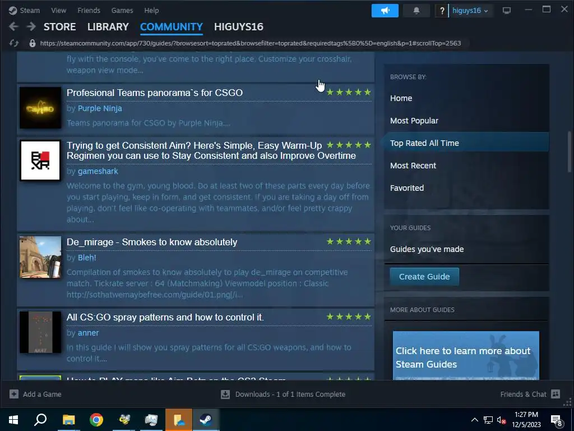Click the question mark help icon
Image resolution: width=574 pixels, height=431 pixels.
click(442, 11)
